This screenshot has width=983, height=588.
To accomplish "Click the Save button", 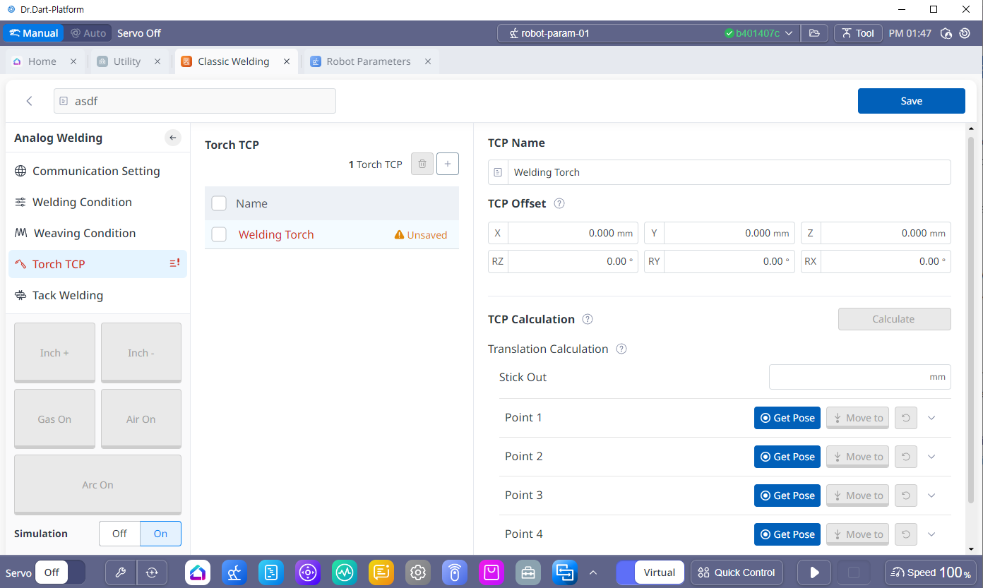I will click(x=911, y=101).
